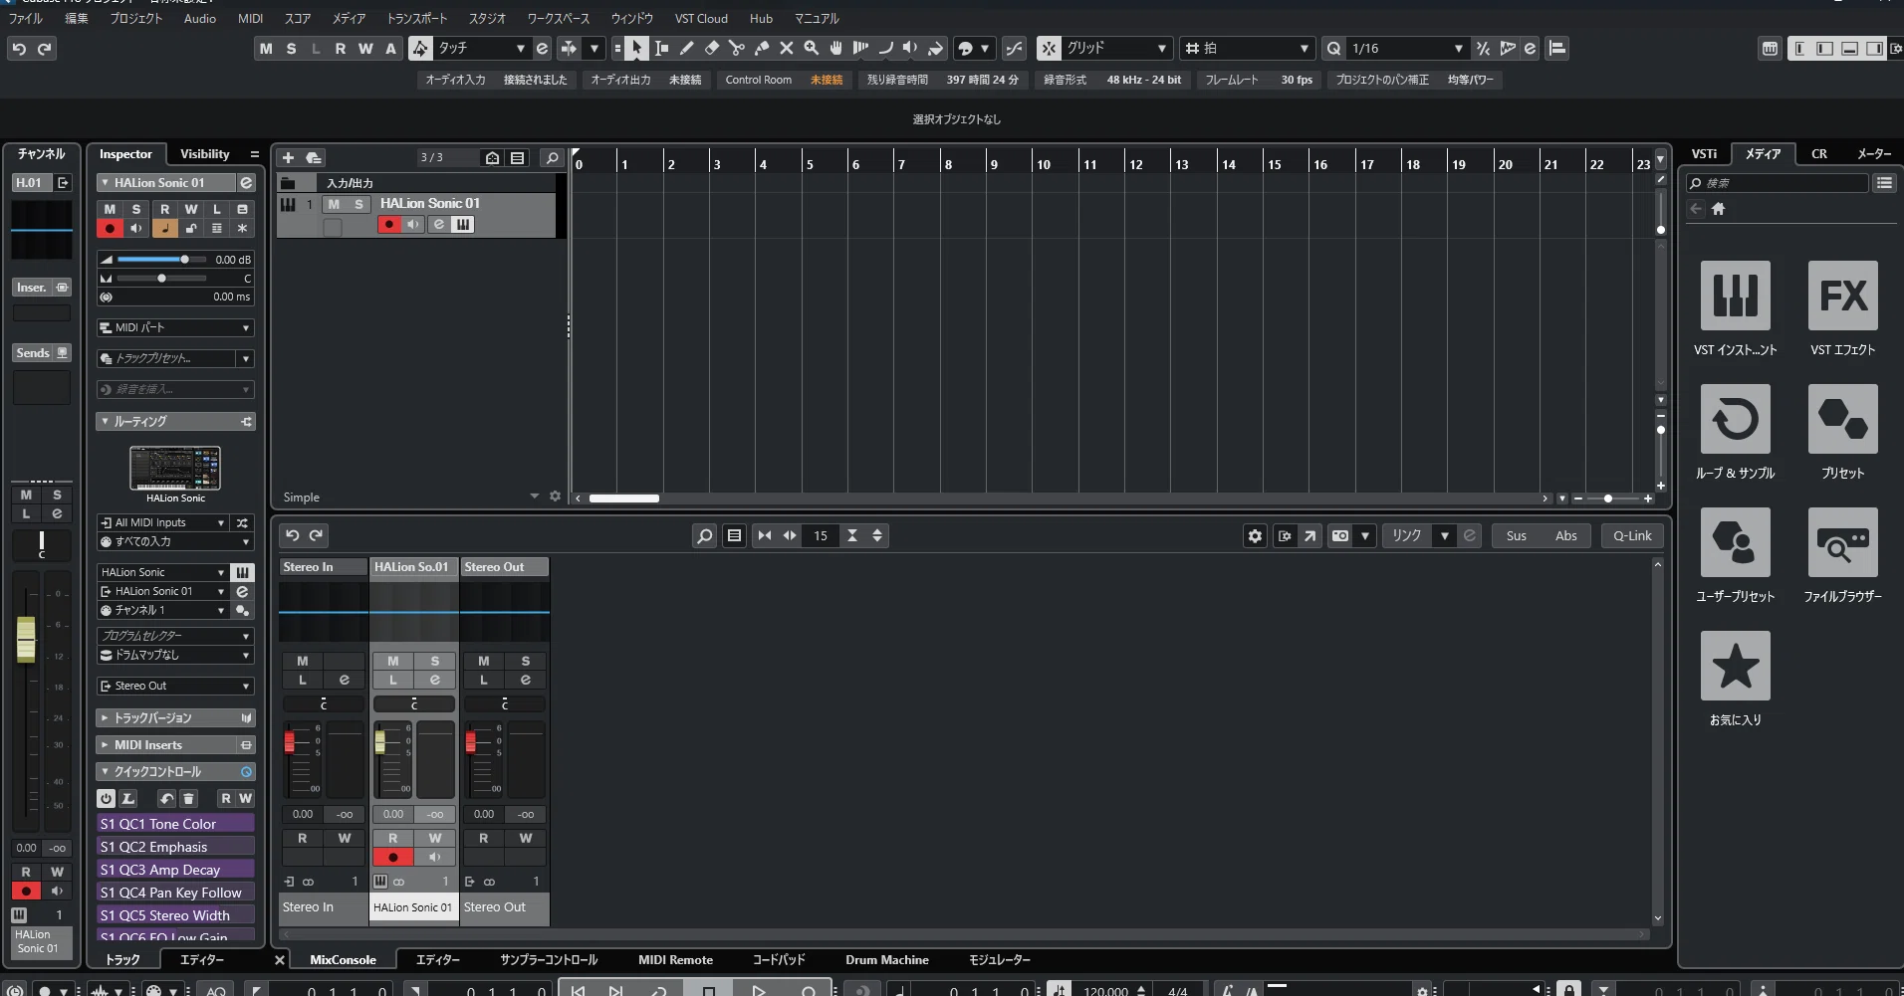Open the MIDI menu in menu bar

click(251, 18)
